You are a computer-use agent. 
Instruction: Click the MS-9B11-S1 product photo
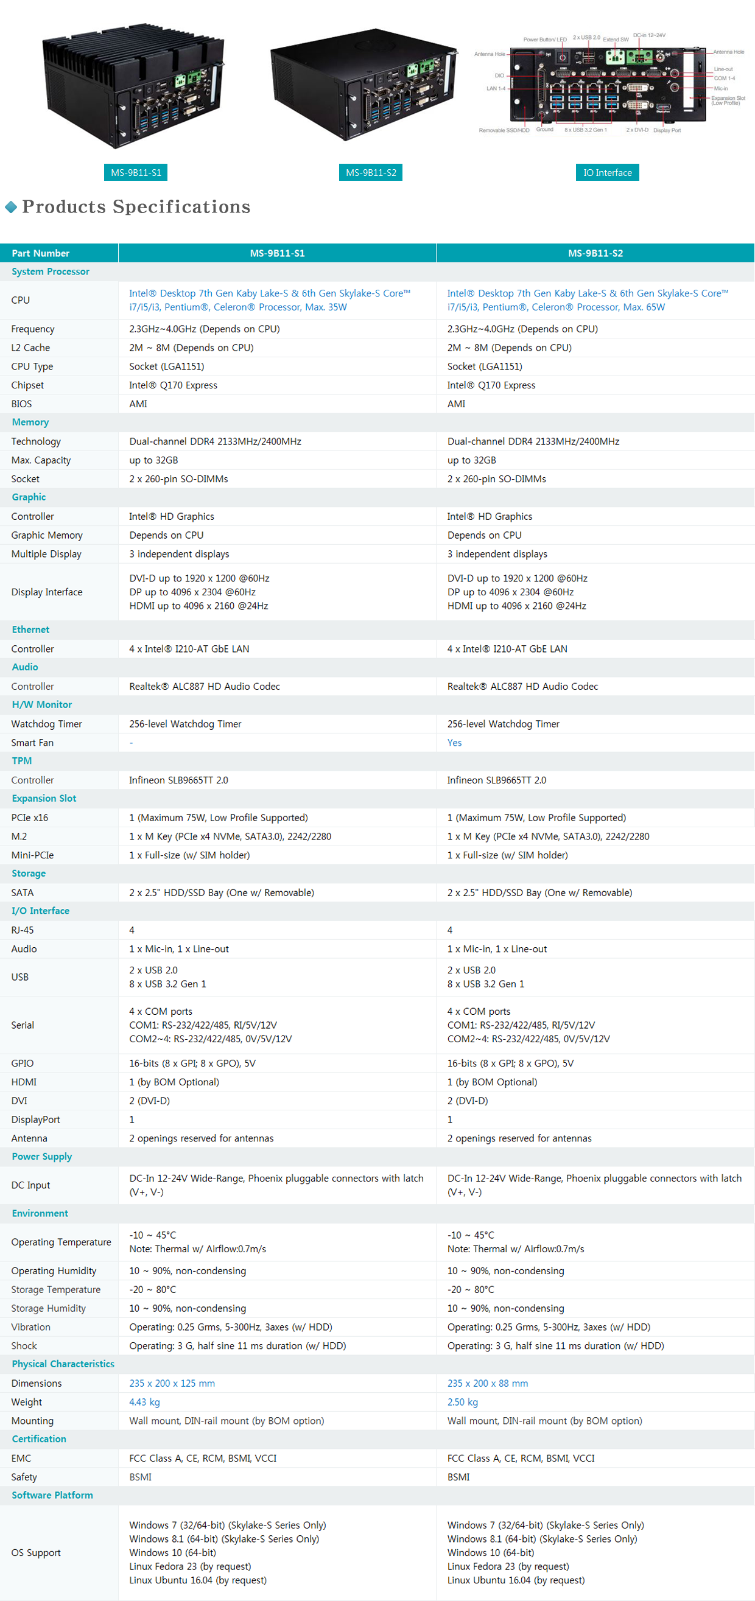click(133, 86)
